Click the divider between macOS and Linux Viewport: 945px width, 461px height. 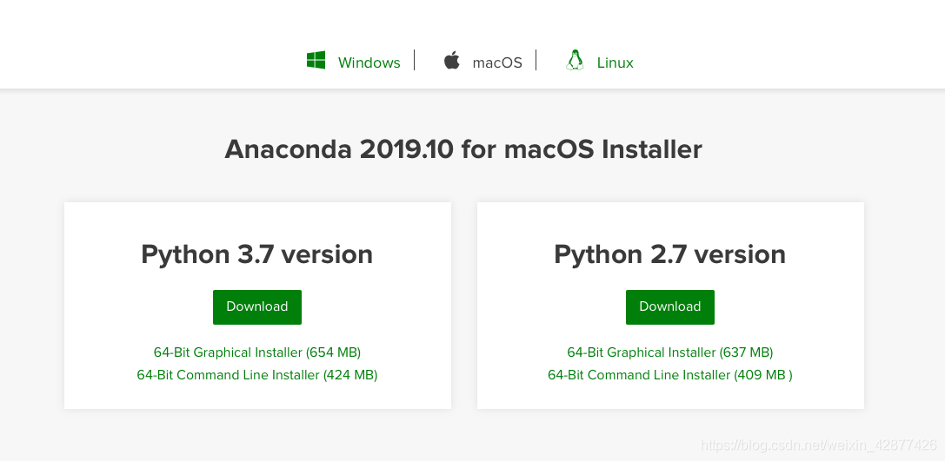point(536,60)
